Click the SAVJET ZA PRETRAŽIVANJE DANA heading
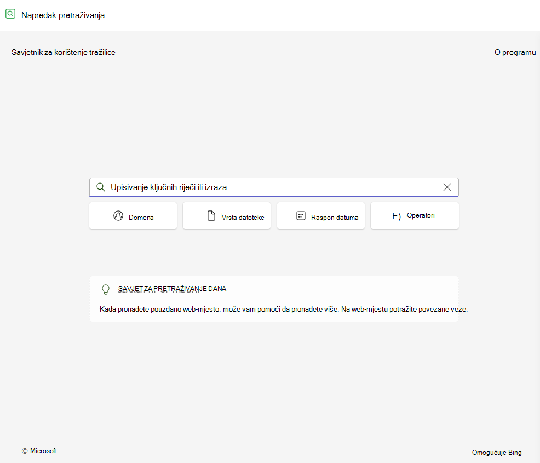Viewport: 540px width, 463px height. coord(172,289)
